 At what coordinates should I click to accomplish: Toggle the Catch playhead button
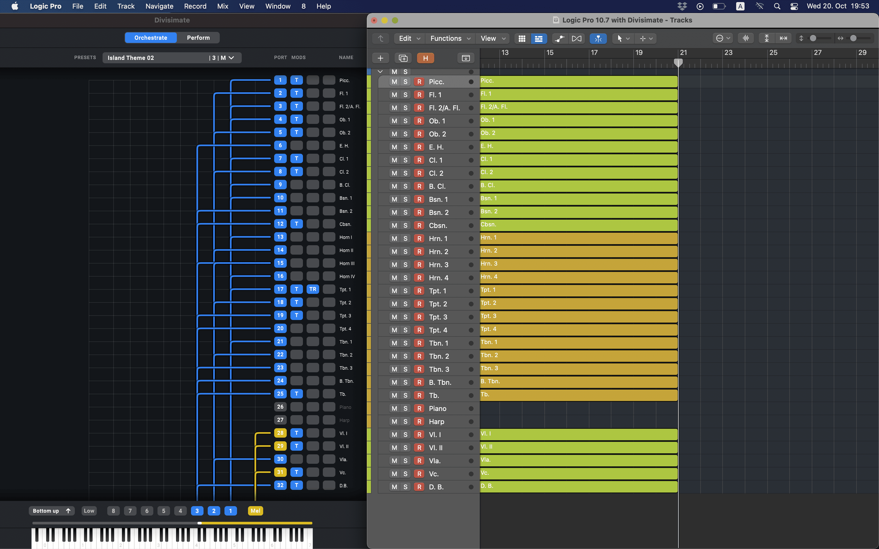click(598, 38)
